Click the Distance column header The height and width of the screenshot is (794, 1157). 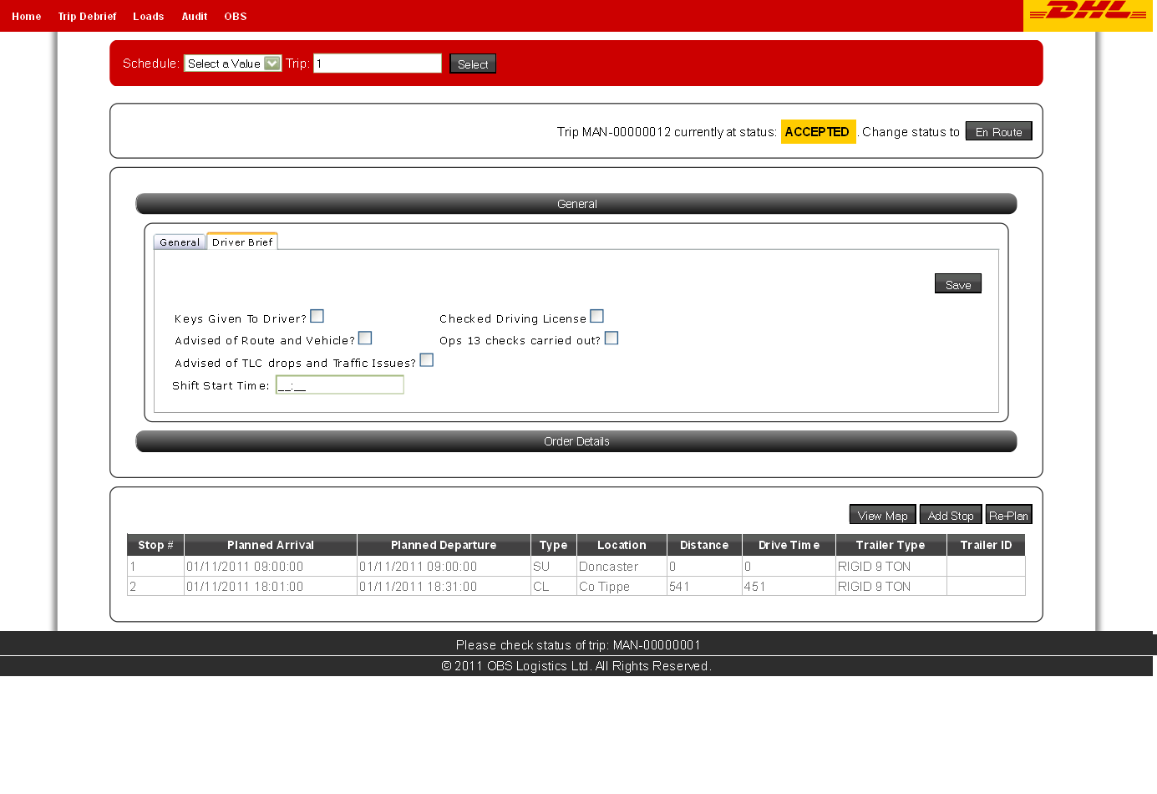click(704, 545)
